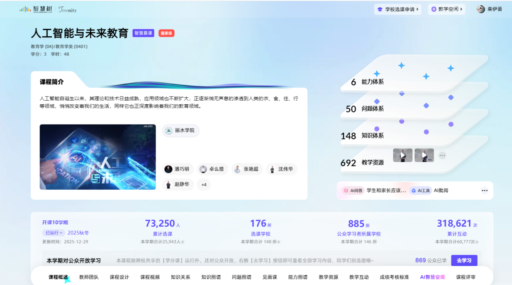512x285 pixels.
Task: Open the user avatar for 柴伊蕾
Action: coord(481,9)
